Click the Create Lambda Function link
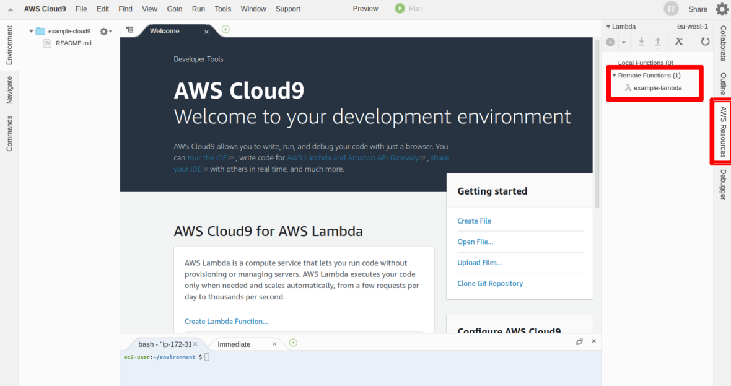Viewport: 731px width, 386px height. click(x=226, y=322)
